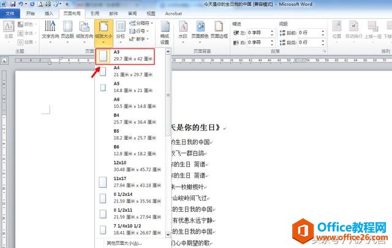Click spacing after (段后) value field
The height and width of the screenshot is (248, 392).
pyautogui.click(x=309, y=42)
